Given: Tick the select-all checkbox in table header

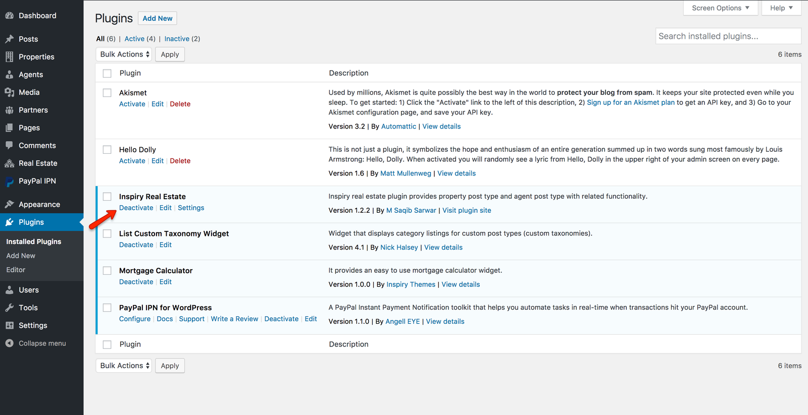Looking at the screenshot, I should [x=107, y=74].
